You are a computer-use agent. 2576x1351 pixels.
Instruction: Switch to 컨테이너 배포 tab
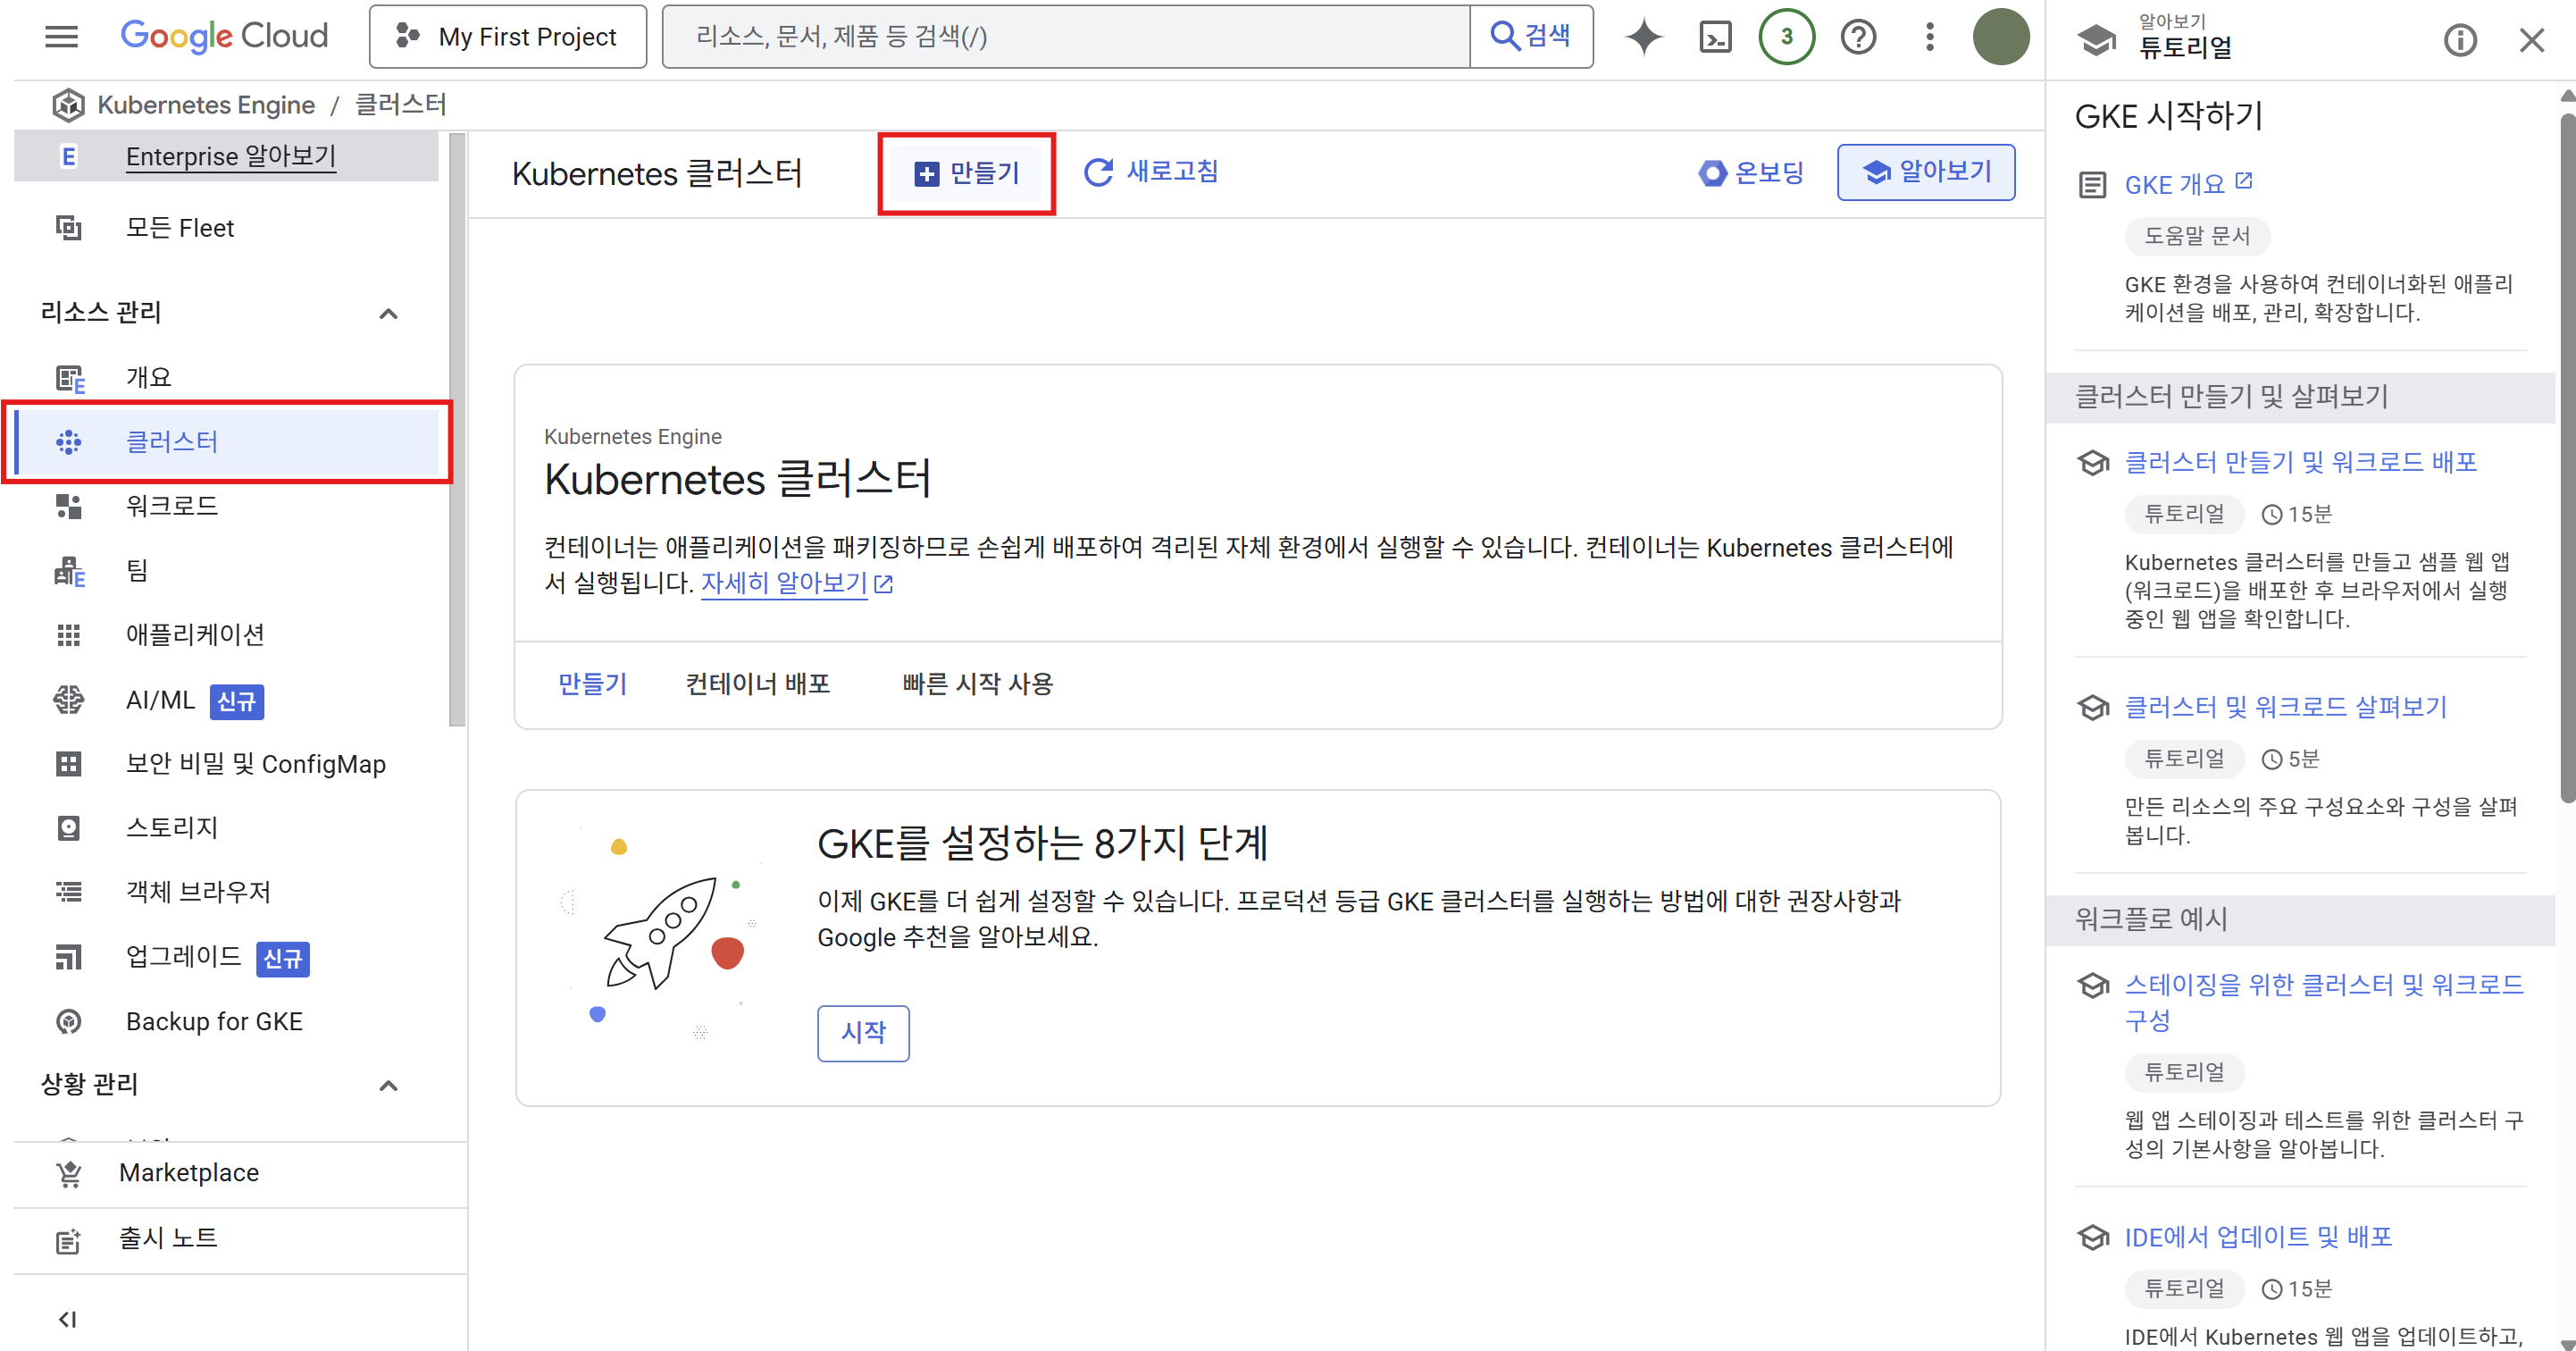pyautogui.click(x=757, y=684)
